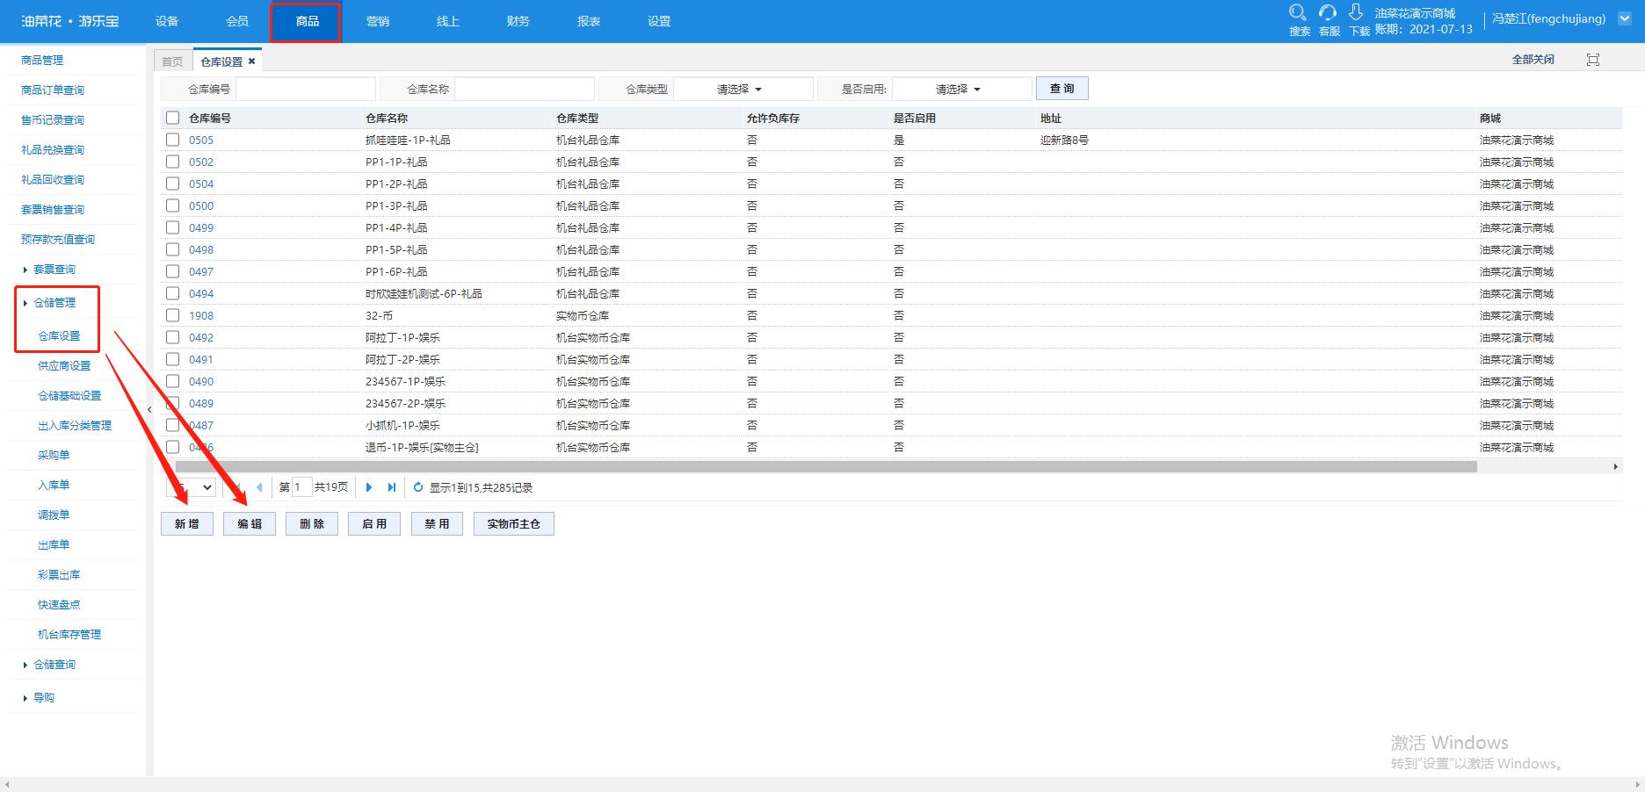
Task: Open the 搜索 search icon in header
Action: click(x=1298, y=13)
